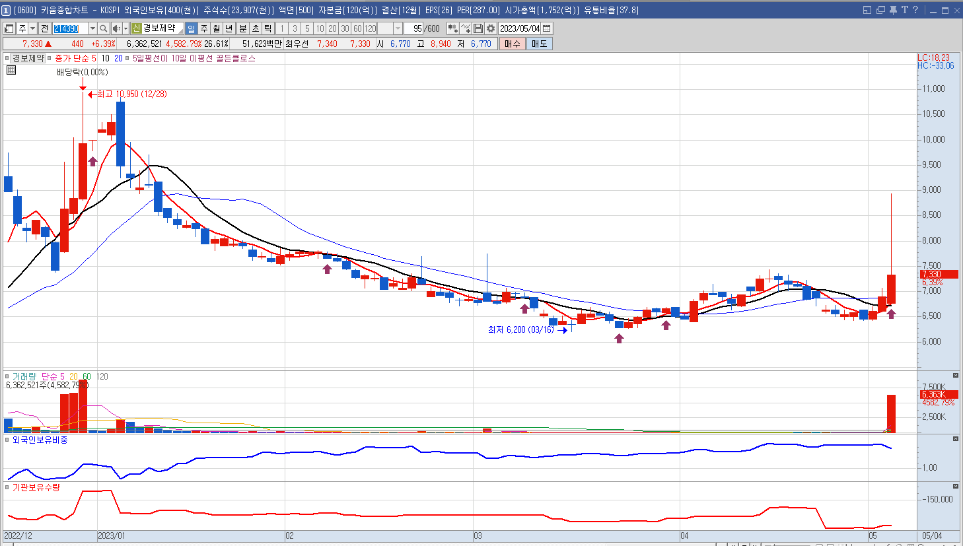Click the 2023/01 timeline label

111,535
